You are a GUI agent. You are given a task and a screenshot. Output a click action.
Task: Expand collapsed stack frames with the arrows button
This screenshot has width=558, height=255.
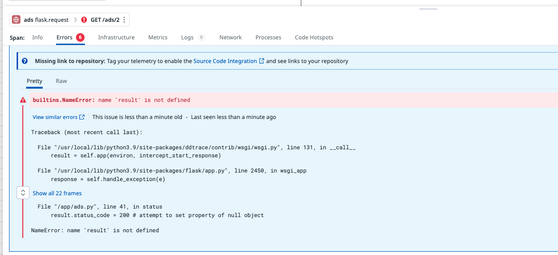click(x=23, y=193)
